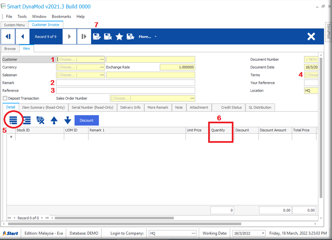Click into the Remark input field

click(125, 83)
